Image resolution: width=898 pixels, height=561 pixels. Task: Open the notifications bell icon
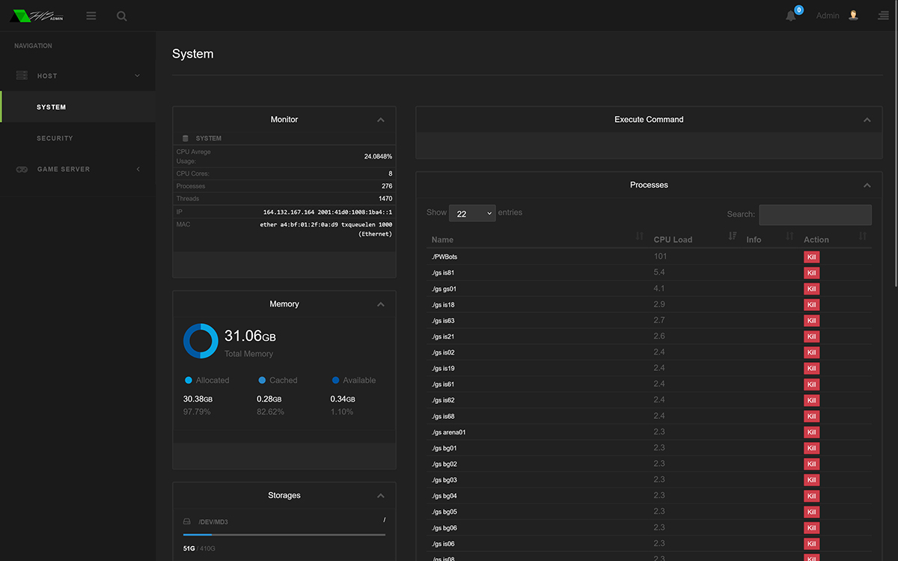(791, 16)
